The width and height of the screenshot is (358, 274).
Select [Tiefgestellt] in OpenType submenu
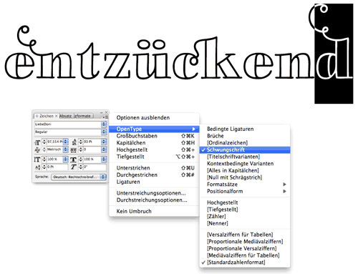245,210
